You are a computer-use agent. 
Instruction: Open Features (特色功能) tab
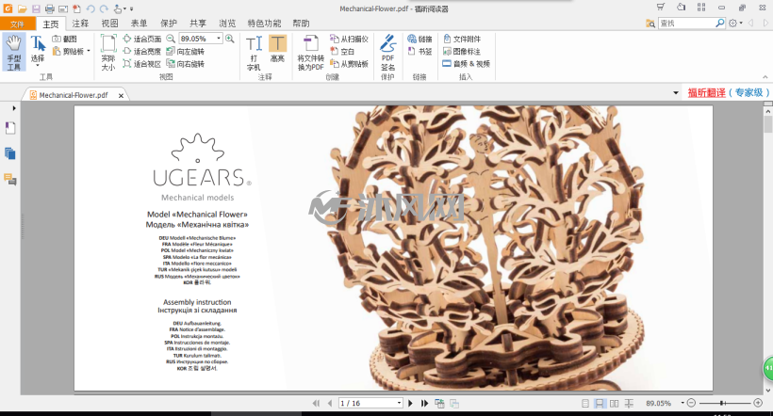(x=264, y=24)
